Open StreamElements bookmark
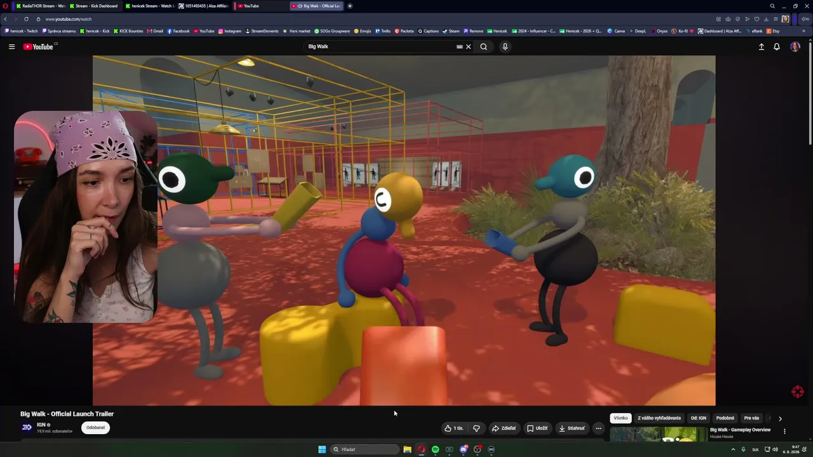The width and height of the screenshot is (813, 457). coord(262,31)
